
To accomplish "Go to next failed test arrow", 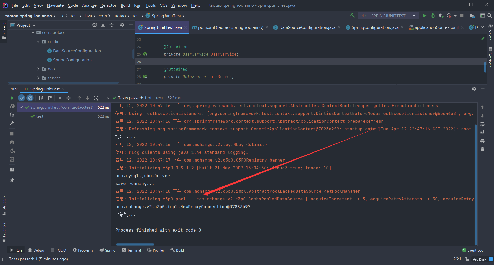I will pos(87,98).
